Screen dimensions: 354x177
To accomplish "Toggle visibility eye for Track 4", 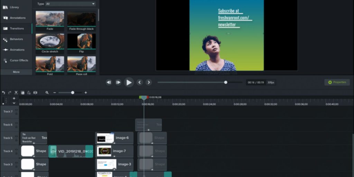I will pyautogui.click(x=17, y=150).
